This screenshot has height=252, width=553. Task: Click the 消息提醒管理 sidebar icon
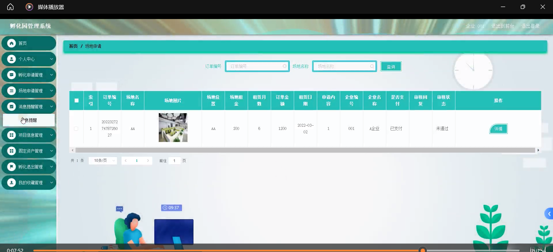click(x=12, y=107)
